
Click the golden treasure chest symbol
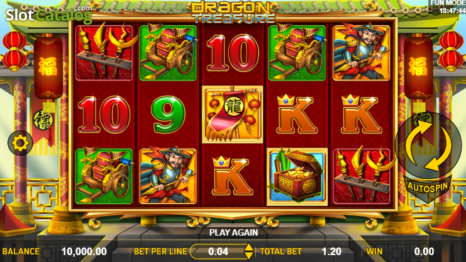[x=297, y=176]
